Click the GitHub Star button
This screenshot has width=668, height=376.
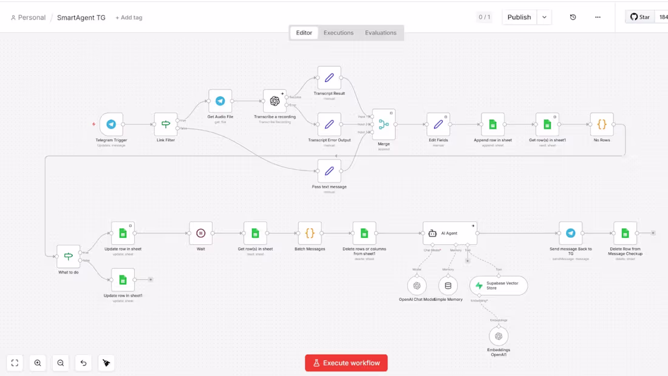640,17
